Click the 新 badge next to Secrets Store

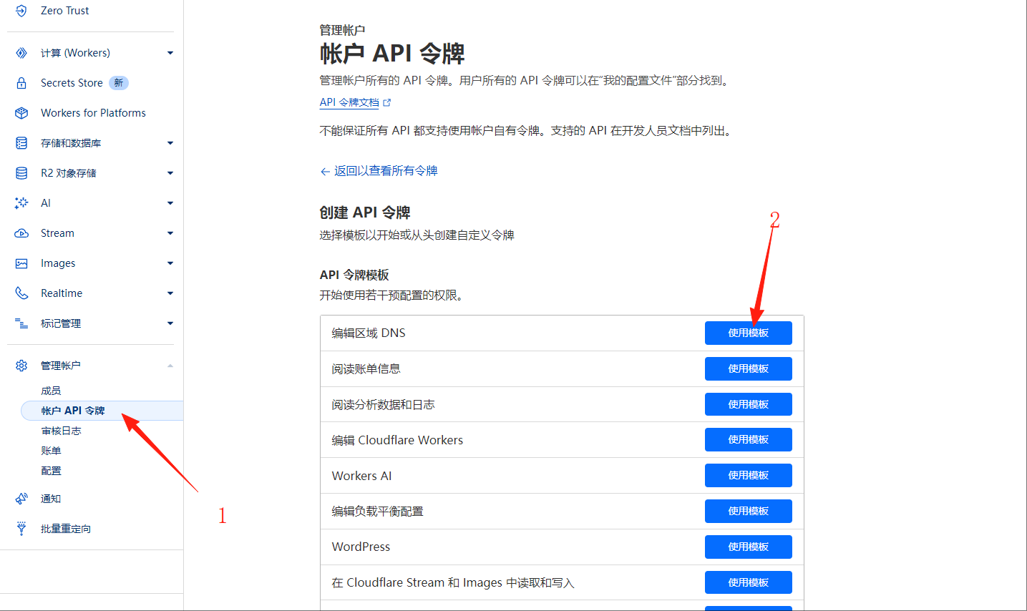point(119,83)
